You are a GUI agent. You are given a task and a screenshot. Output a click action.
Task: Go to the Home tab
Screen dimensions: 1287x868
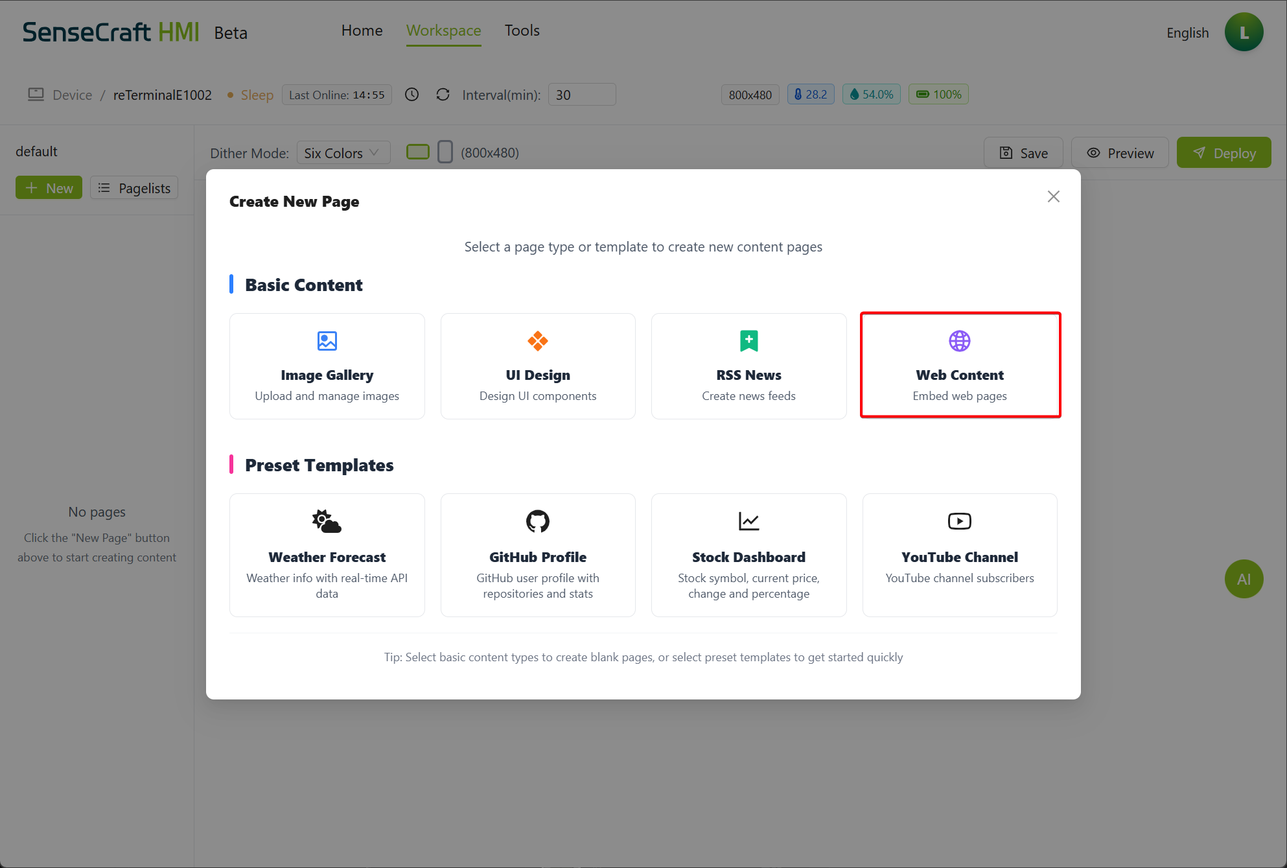362,30
